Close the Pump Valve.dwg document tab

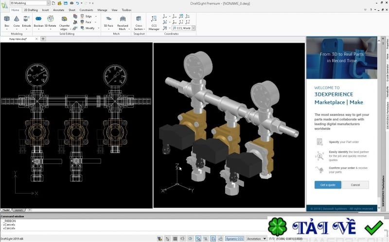tap(37, 39)
